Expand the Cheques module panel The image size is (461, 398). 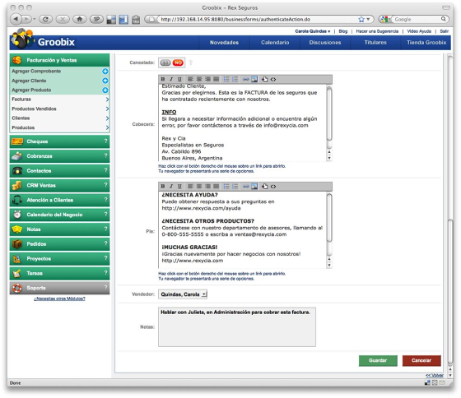pos(59,141)
